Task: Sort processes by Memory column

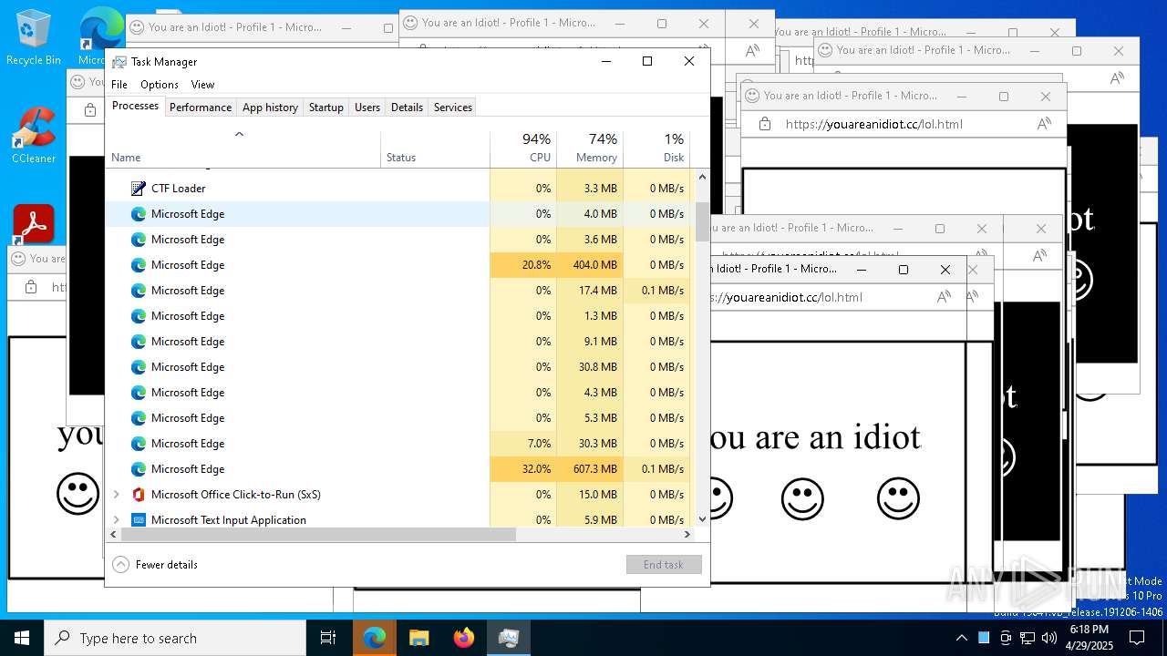Action: [x=590, y=149]
